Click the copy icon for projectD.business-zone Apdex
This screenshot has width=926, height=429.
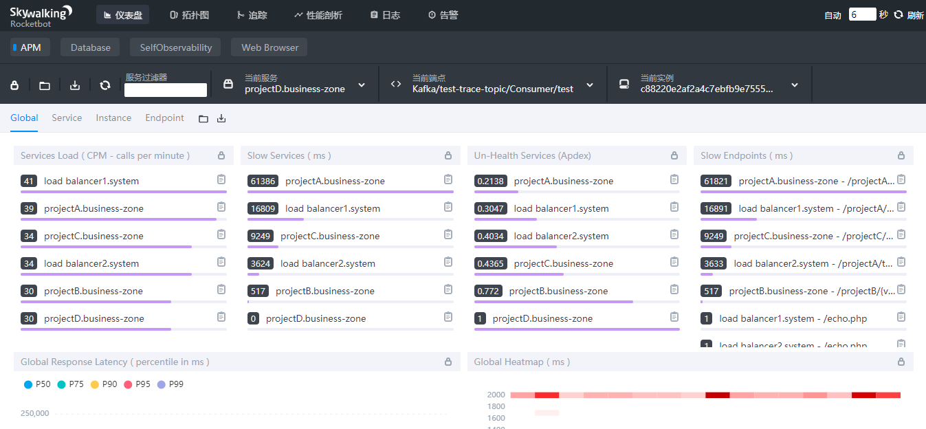point(674,317)
